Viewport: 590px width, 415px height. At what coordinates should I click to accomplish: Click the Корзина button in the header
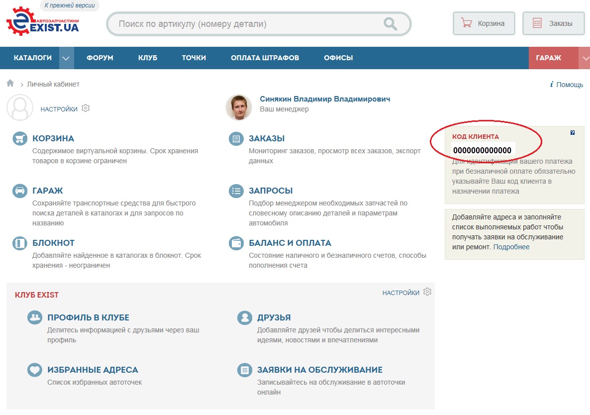pyautogui.click(x=484, y=23)
